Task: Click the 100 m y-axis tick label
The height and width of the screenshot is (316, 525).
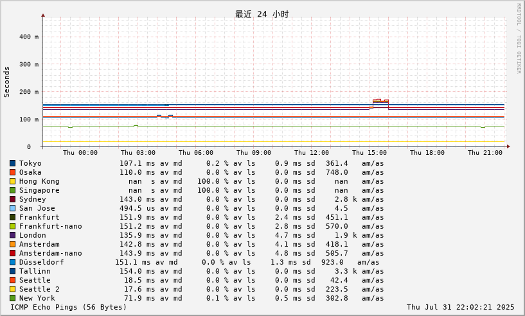Action: tap(29, 119)
